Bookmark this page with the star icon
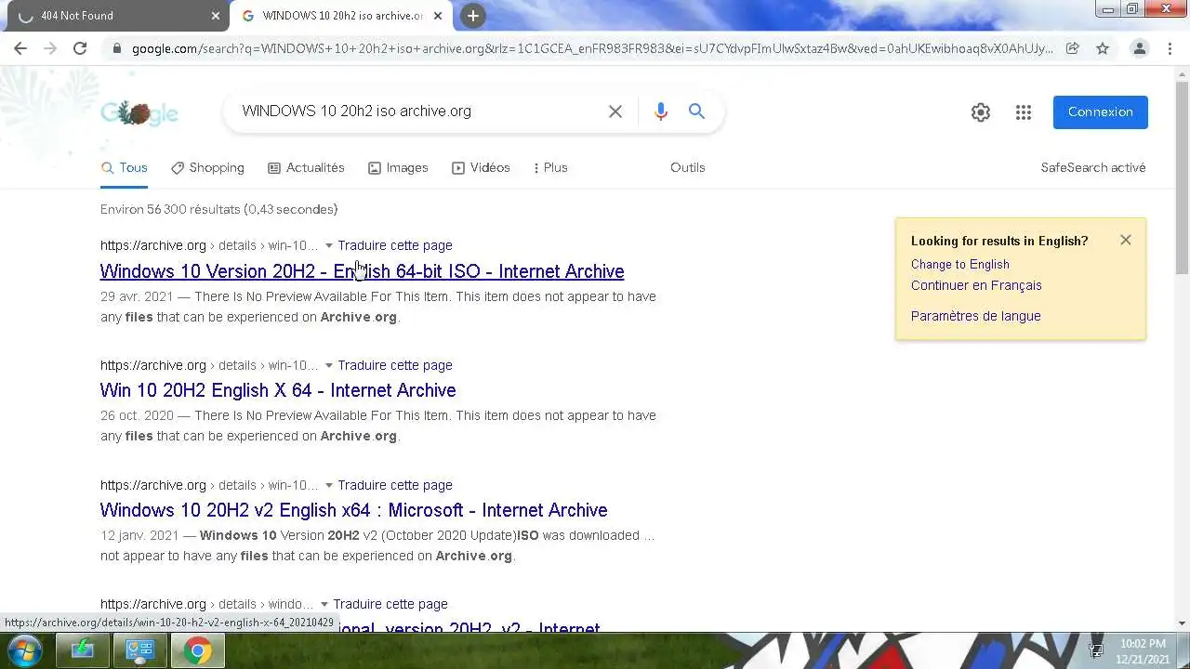This screenshot has width=1190, height=669. click(1103, 48)
